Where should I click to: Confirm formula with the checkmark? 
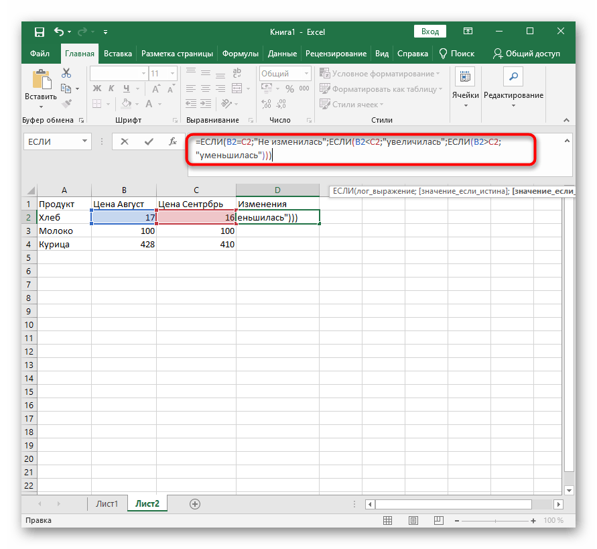click(x=149, y=141)
